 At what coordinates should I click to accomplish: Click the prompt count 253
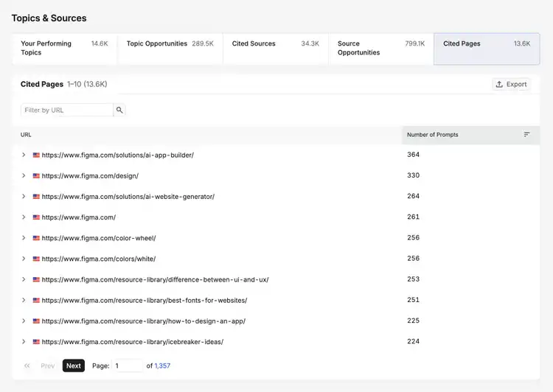(x=414, y=279)
